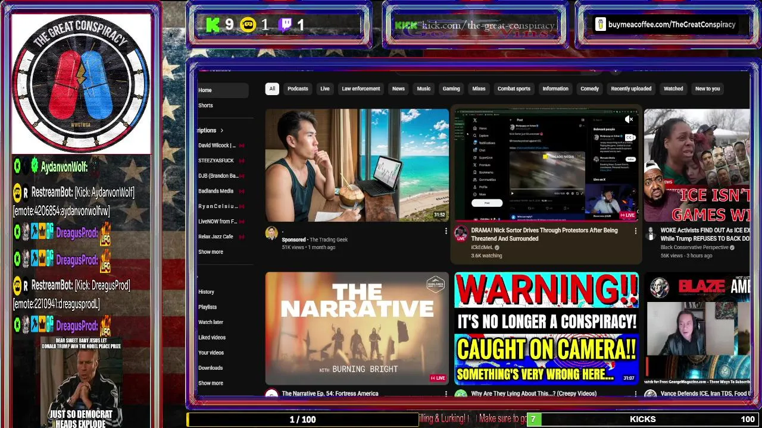Screen dimensions: 762x428
Task: Expand the Subscriptions section chevron
Action: pos(221,130)
